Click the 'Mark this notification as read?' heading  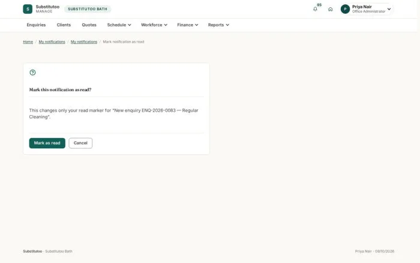point(60,90)
